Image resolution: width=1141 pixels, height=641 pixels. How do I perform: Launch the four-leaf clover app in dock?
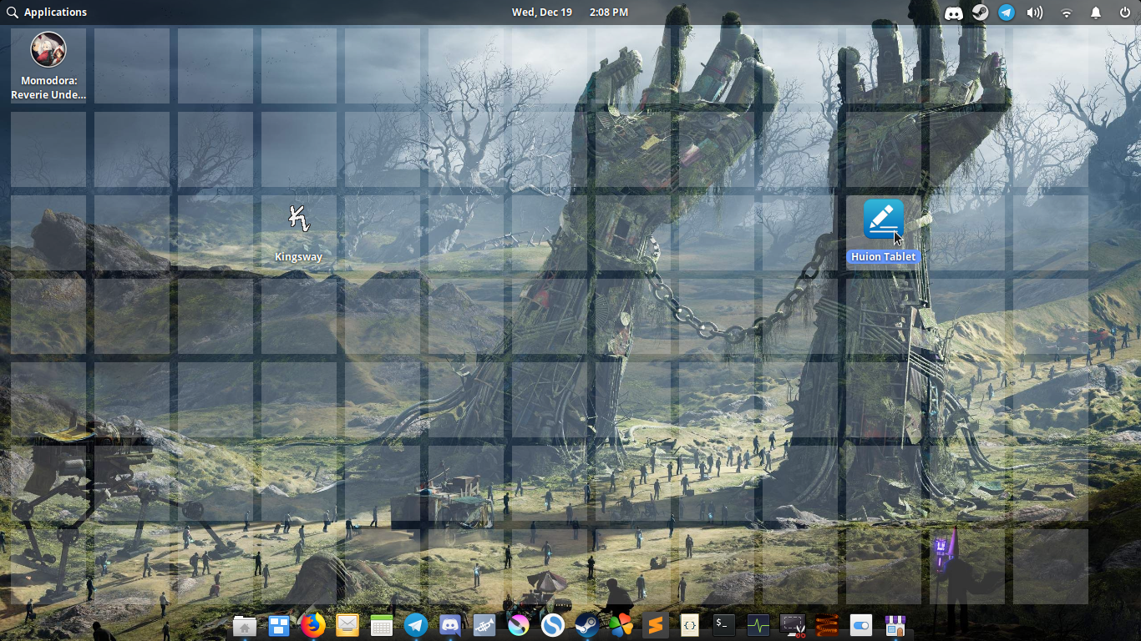click(x=621, y=625)
